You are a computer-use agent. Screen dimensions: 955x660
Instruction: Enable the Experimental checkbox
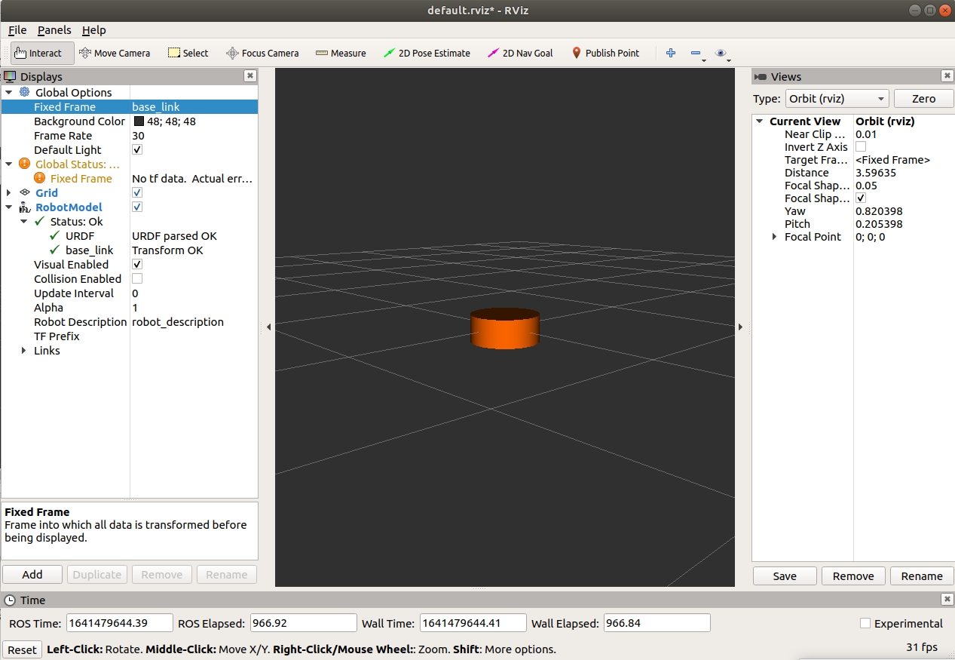click(865, 623)
